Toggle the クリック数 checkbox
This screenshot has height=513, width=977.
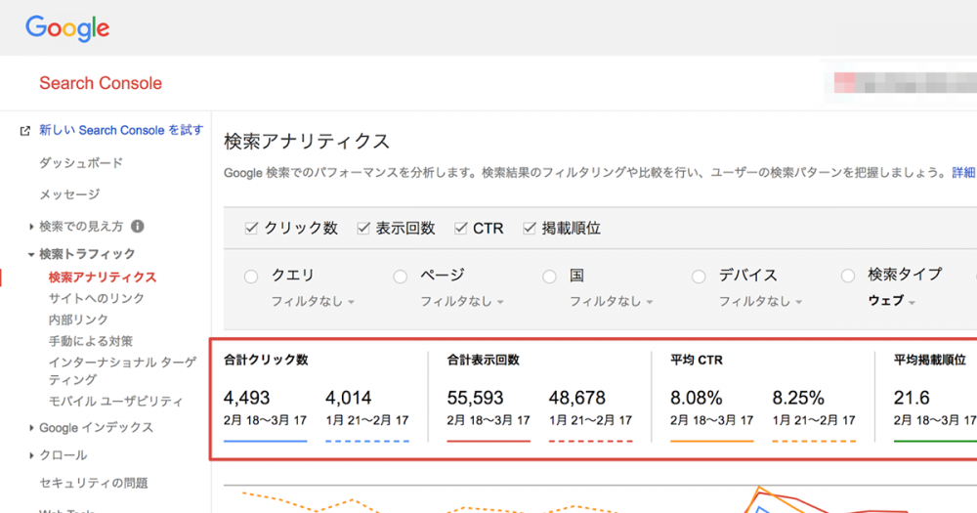tap(251, 228)
